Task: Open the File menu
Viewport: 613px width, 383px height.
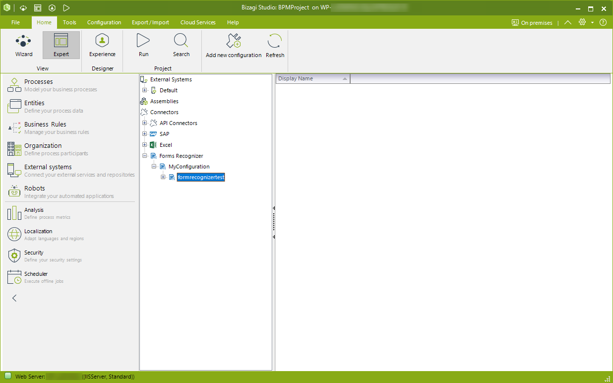Action: 15,22
